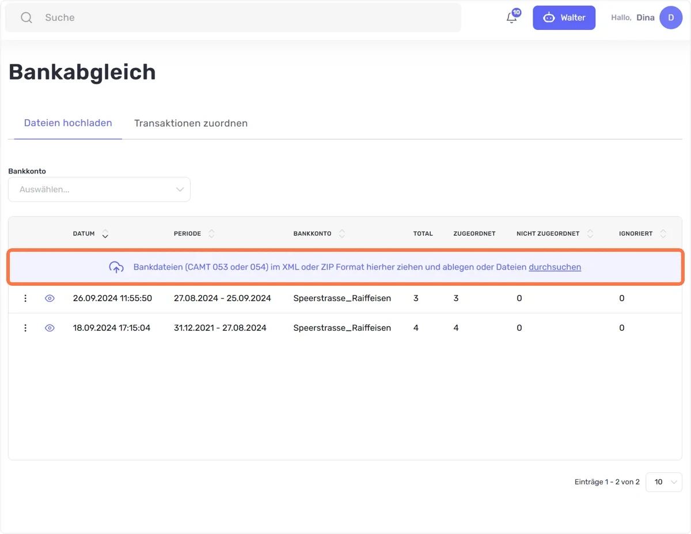Click period 31.12.2021 - 27.08.2024

(220, 328)
